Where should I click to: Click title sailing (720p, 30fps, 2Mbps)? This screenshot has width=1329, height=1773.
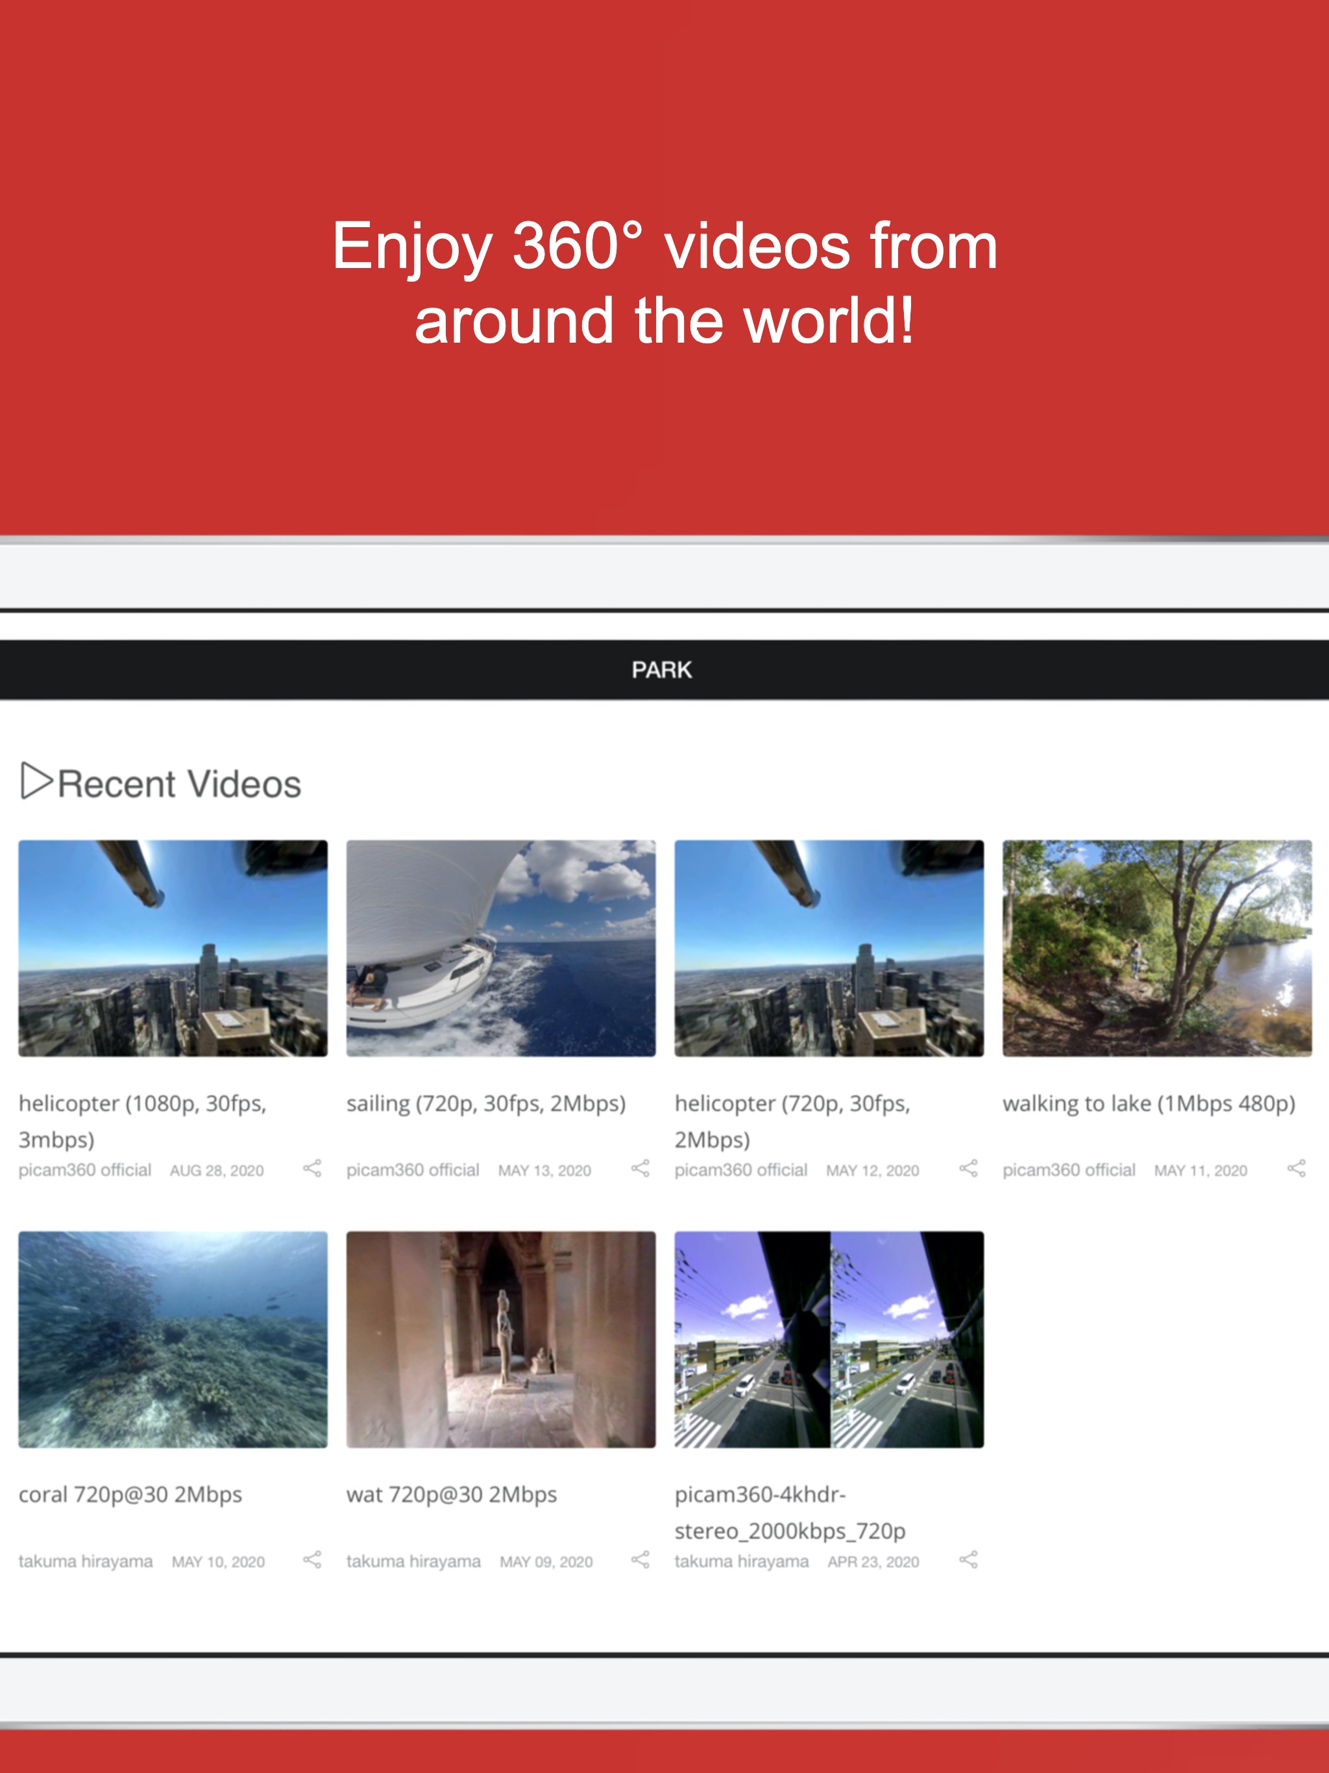point(486,1104)
